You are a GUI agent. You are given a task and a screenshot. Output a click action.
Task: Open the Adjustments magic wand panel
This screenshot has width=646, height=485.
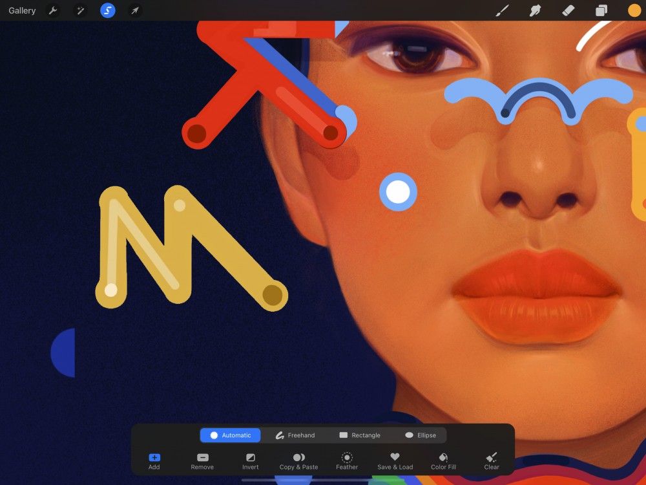(x=80, y=10)
